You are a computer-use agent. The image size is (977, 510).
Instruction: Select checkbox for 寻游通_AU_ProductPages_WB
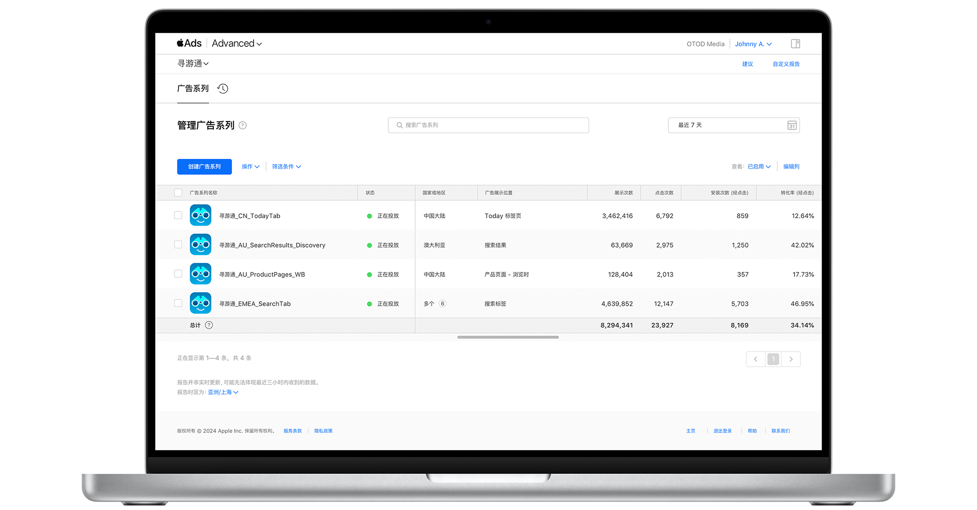pos(178,274)
